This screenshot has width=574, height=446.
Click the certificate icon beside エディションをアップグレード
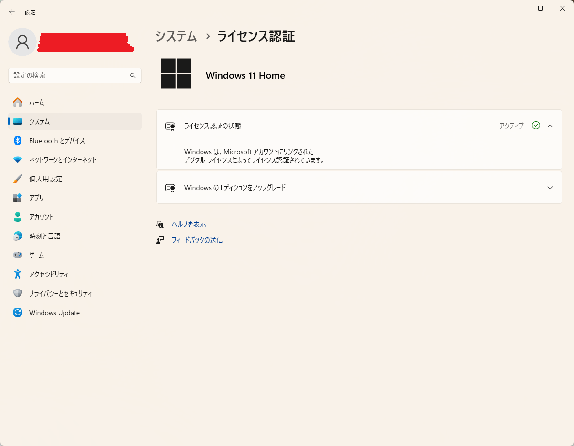click(x=170, y=188)
